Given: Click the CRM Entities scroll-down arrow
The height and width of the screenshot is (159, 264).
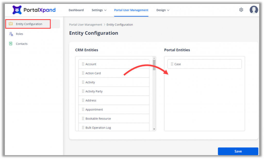Looking at the screenshot, I should pyautogui.click(x=154, y=129).
